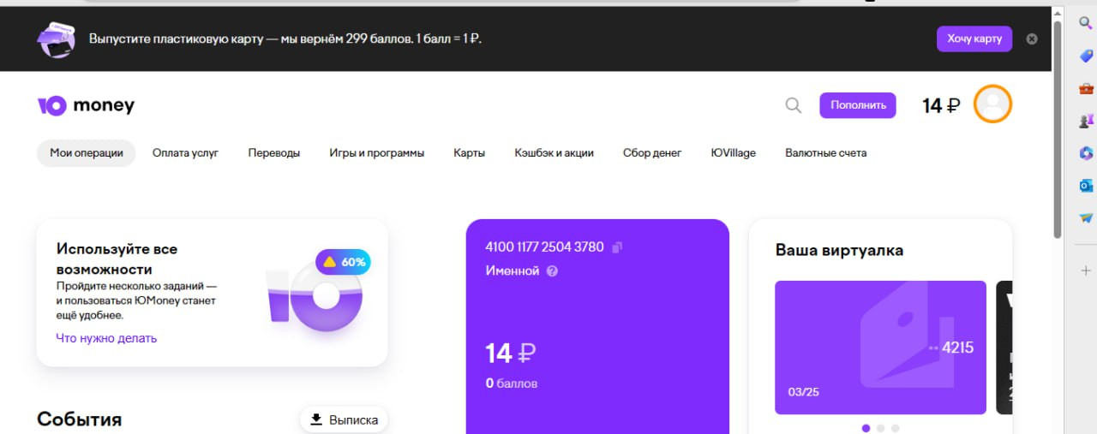Copy wallet number 4100 1177 2504 3780

[x=617, y=247]
